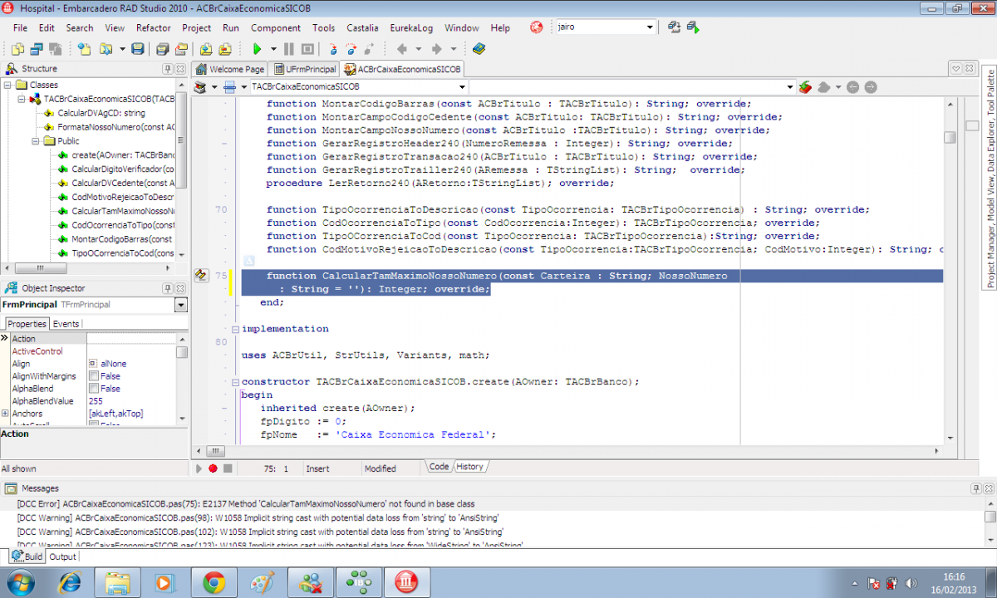Viewport: 997px width, 598px height.
Task: Click the DCC Error E2137 message line
Action: click(x=245, y=503)
